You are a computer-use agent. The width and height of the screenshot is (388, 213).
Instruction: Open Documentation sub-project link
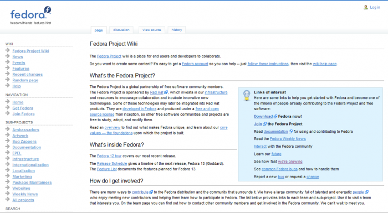27,147
